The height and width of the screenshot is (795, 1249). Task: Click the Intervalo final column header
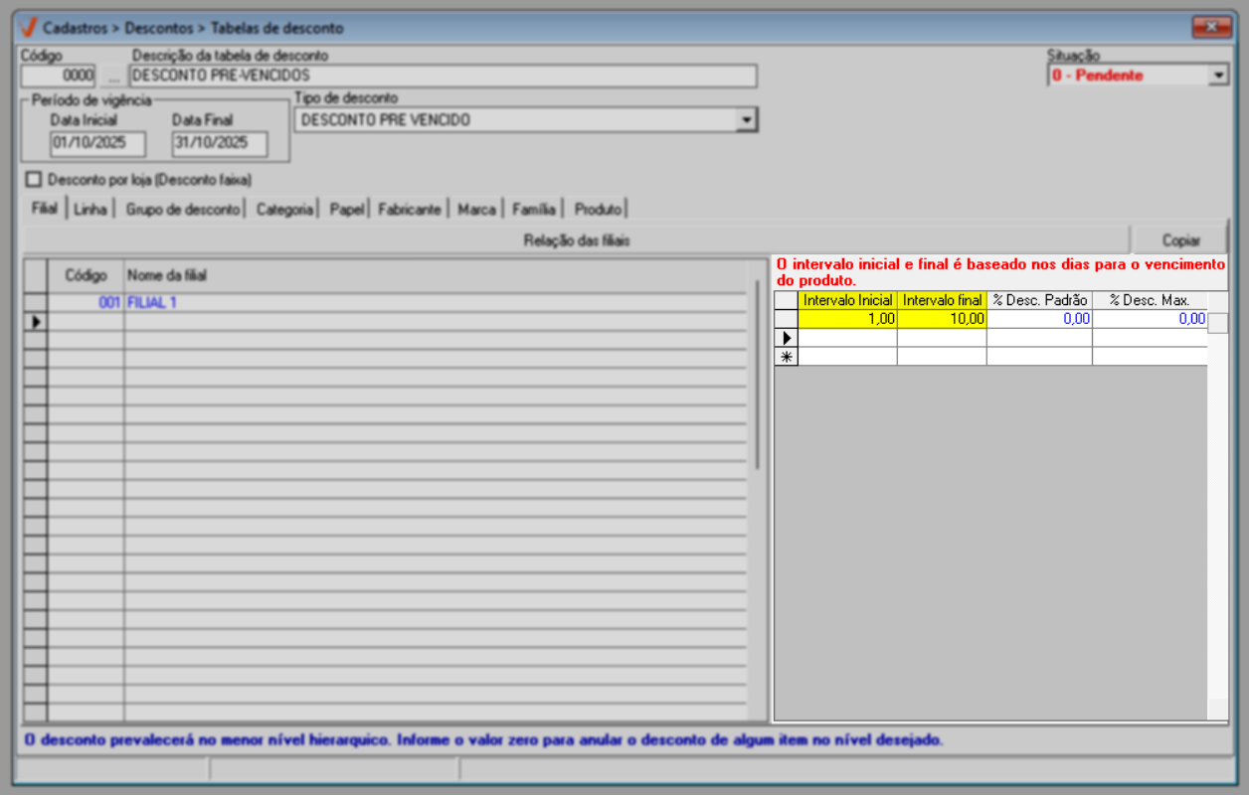click(x=942, y=300)
